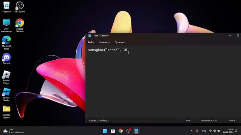Switch to OBS Studio in the taskbar
Image resolution: width=241 pixels, height=135 pixels.
[128, 131]
